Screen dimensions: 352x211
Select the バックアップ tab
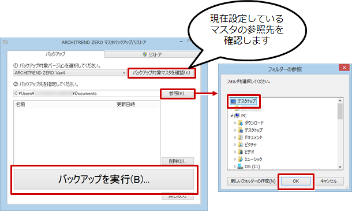pyautogui.click(x=55, y=54)
